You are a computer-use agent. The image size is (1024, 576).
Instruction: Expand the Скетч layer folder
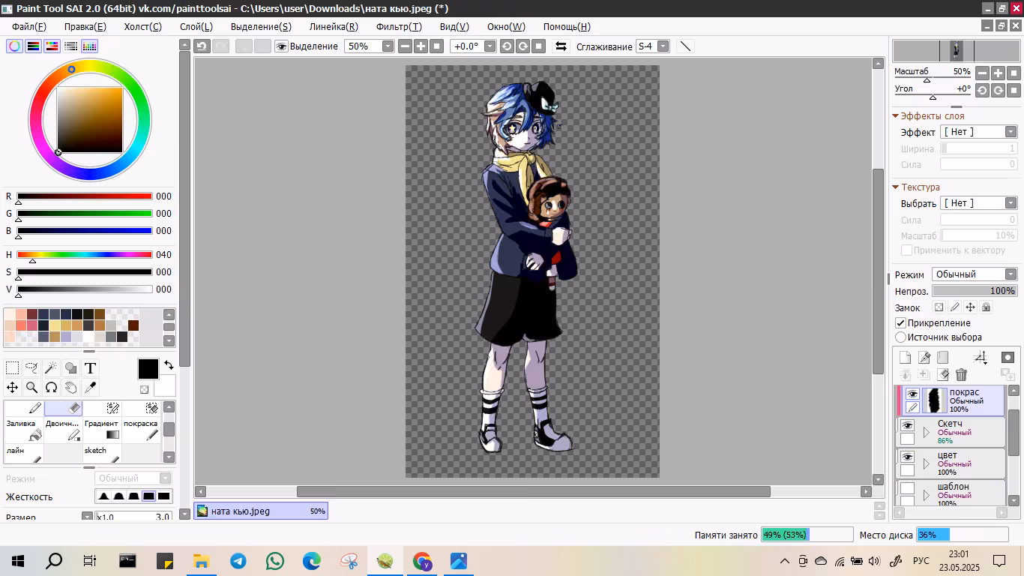(x=927, y=432)
